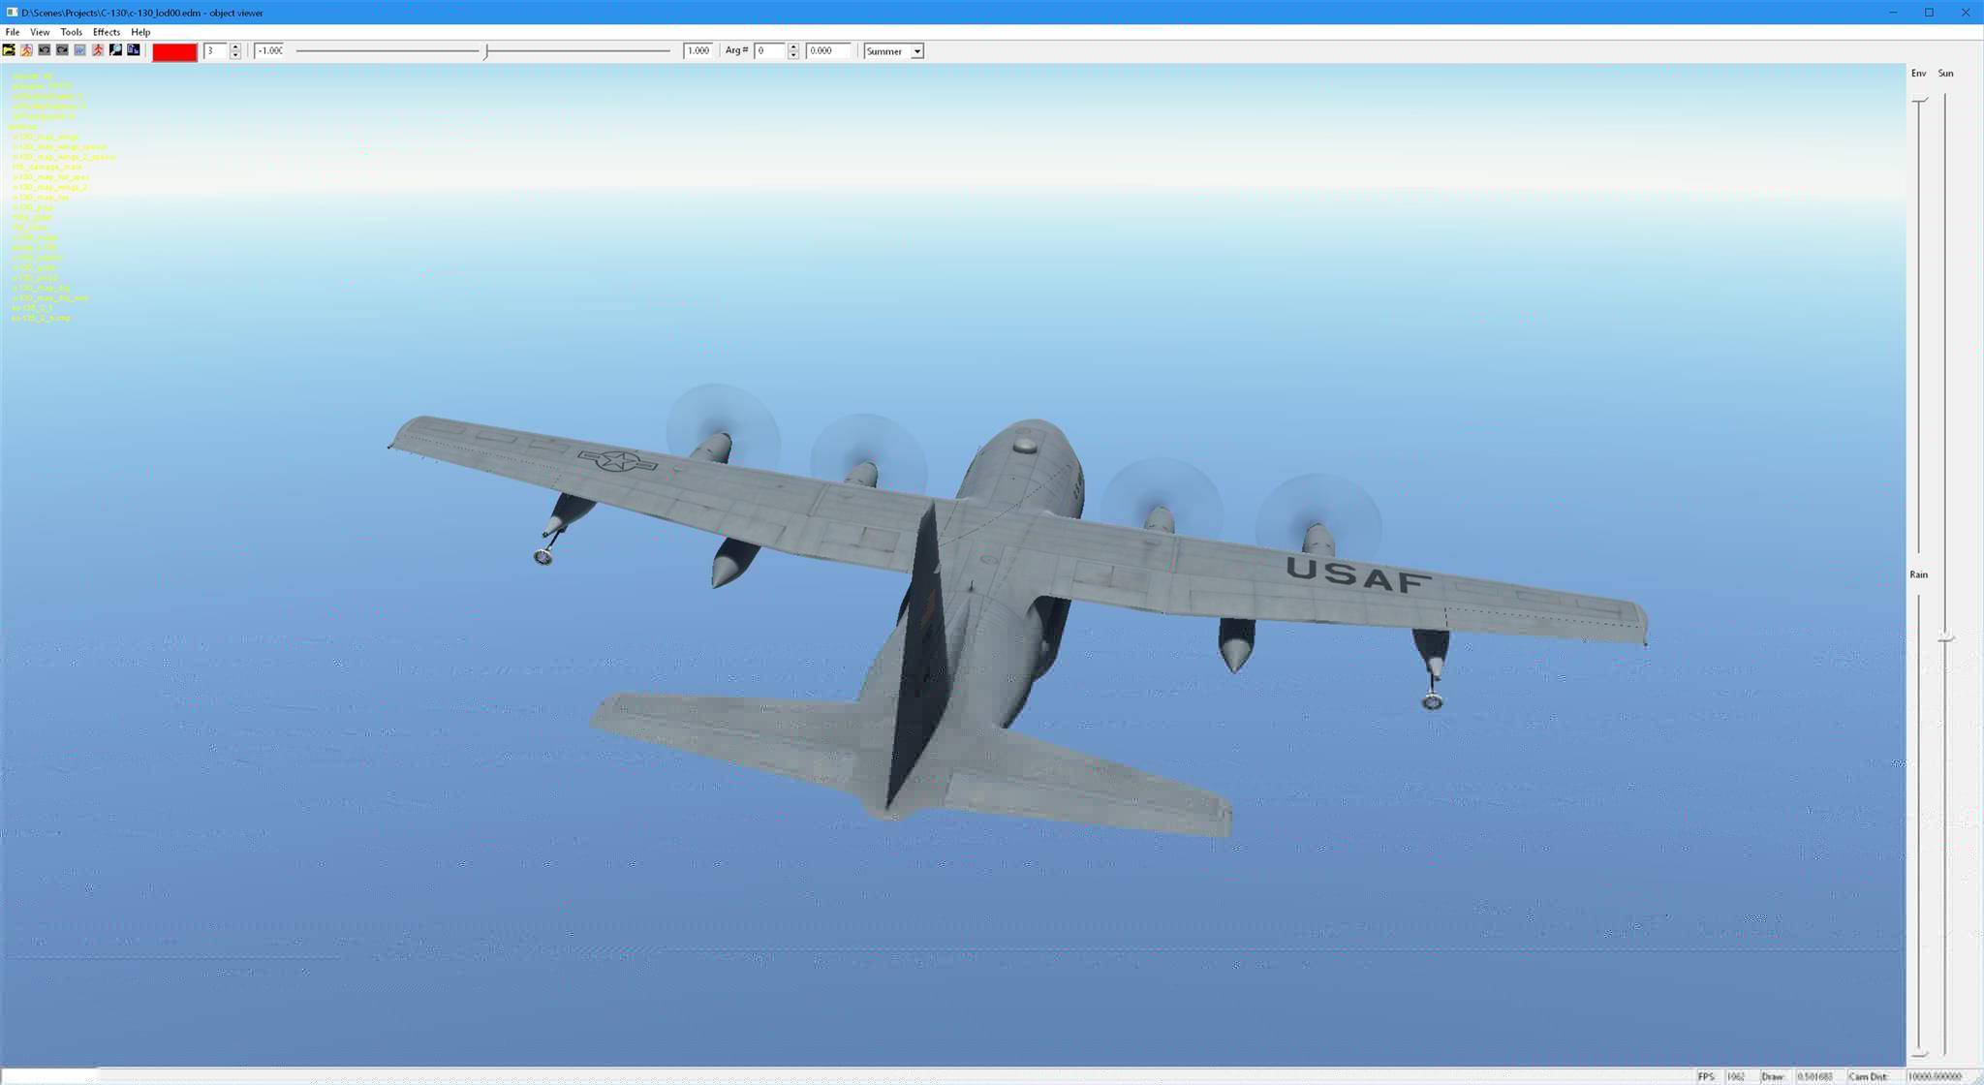1984x1085 pixels.
Task: Open the red background color swatch
Action: point(174,51)
